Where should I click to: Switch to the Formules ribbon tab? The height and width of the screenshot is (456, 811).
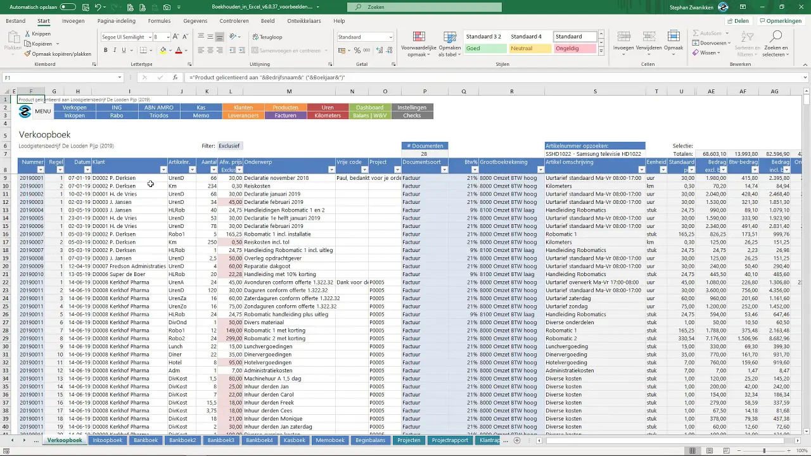159,20
